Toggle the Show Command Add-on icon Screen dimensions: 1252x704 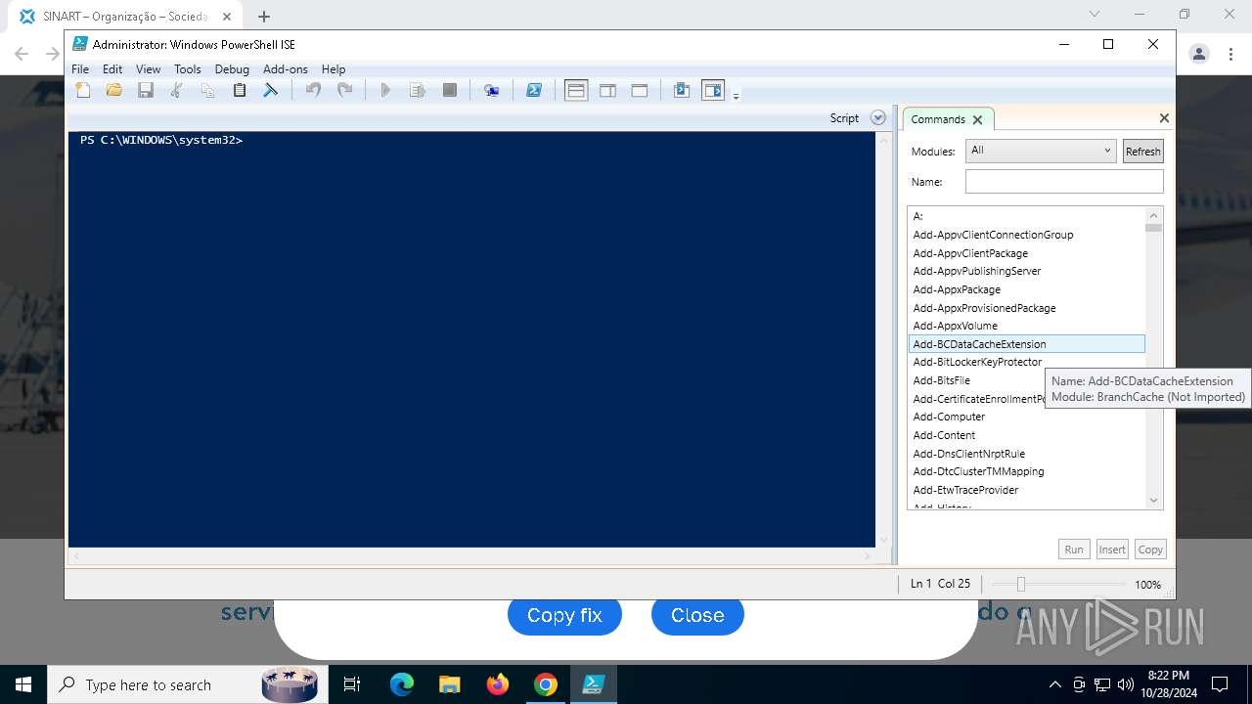pyautogui.click(x=714, y=90)
